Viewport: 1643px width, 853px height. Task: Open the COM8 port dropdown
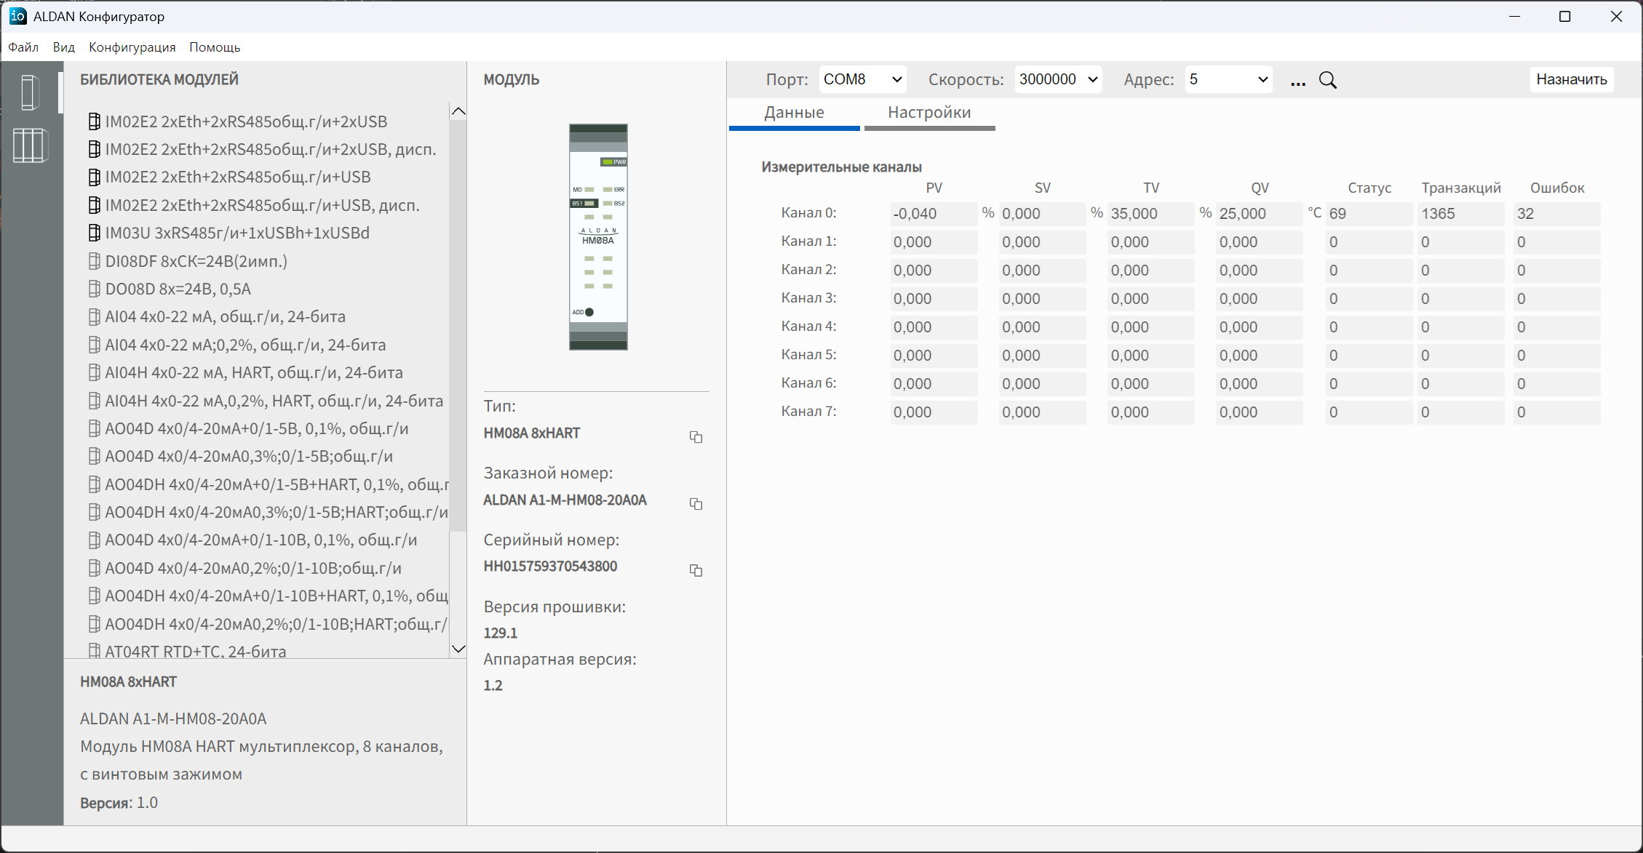click(863, 79)
